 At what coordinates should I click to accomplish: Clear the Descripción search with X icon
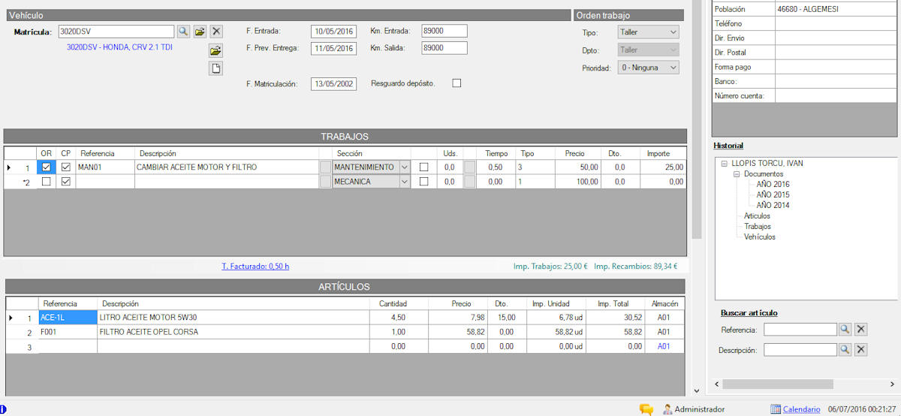(x=861, y=349)
